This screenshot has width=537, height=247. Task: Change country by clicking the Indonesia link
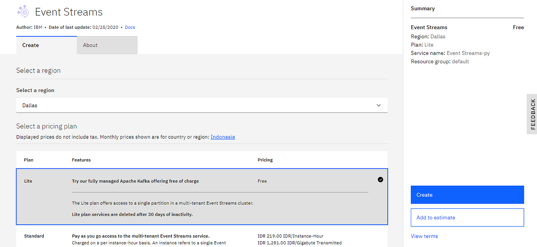pyautogui.click(x=222, y=137)
